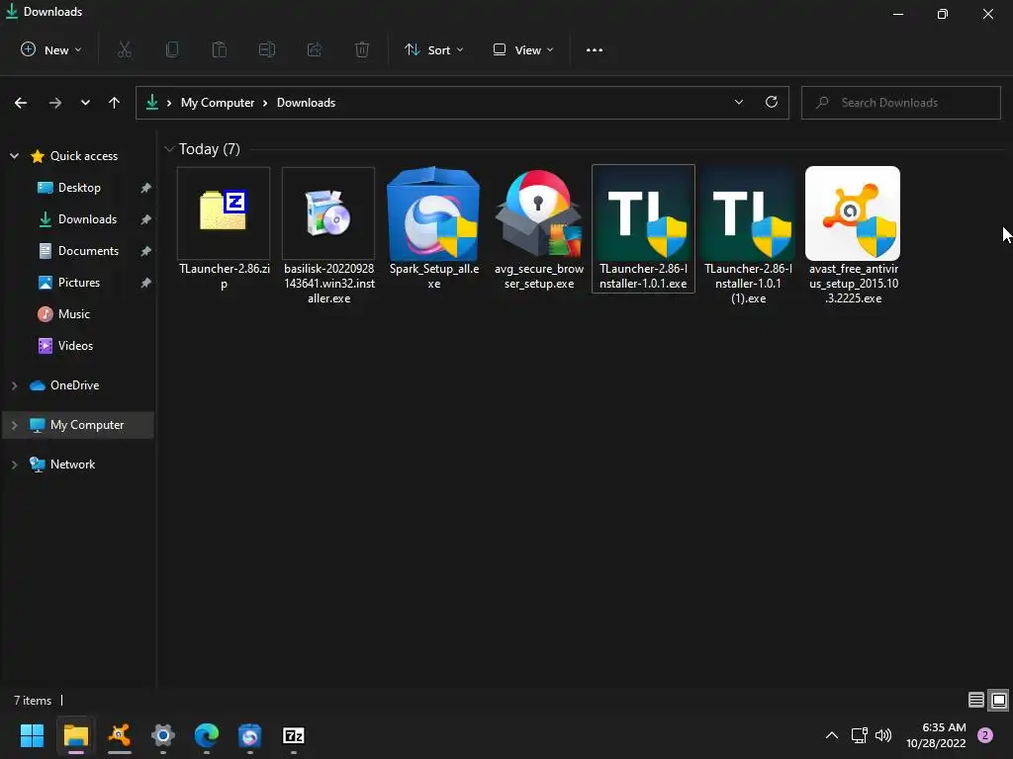Screen dimensions: 1013x759
Task: Click Downloads in the address breadcrumb
Action: tap(306, 103)
